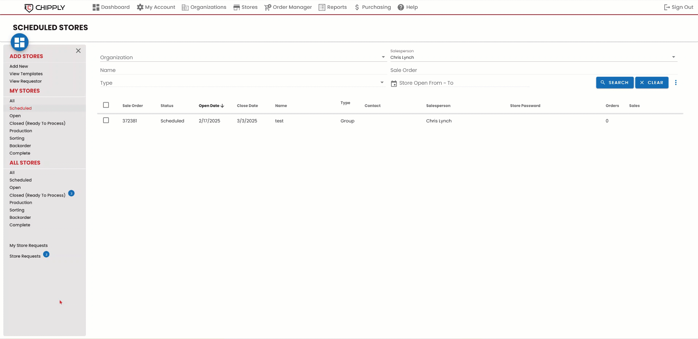Close the sidebar panel with X
This screenshot has height=339, width=698.
[x=78, y=51]
